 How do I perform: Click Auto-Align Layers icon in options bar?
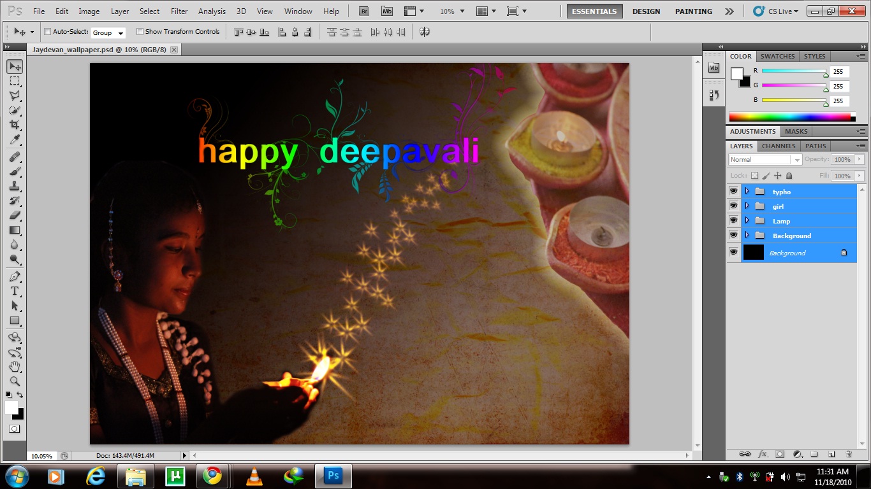pyautogui.click(x=424, y=32)
